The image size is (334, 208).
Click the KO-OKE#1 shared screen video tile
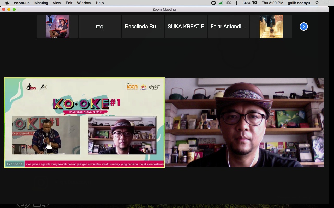pos(84,123)
